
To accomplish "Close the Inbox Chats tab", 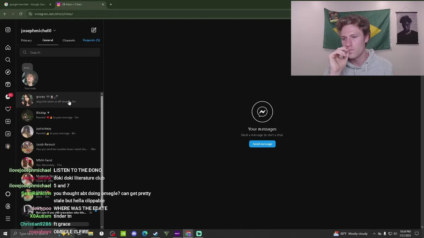I will click(103, 4).
